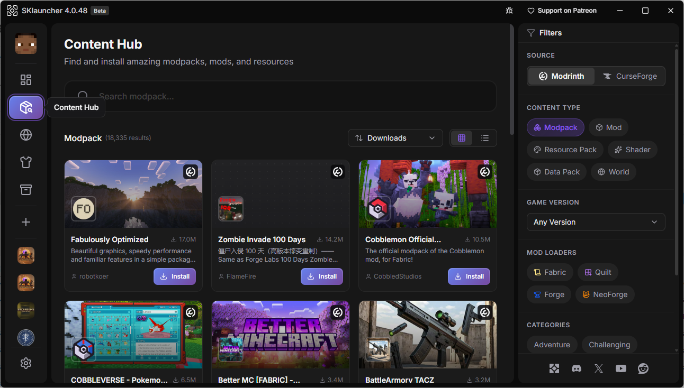
Task: Click the Modrinth badge on Cobblemon Official card
Action: [485, 172]
